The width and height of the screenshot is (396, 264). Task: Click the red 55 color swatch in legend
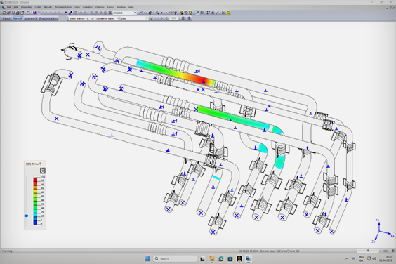pyautogui.click(x=35, y=180)
